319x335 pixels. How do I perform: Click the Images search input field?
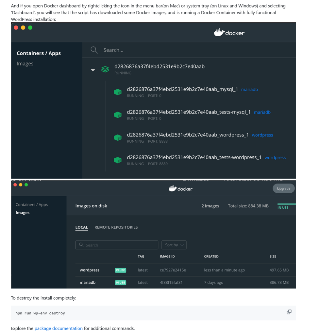click(x=117, y=245)
